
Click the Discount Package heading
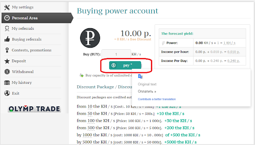click(104, 87)
